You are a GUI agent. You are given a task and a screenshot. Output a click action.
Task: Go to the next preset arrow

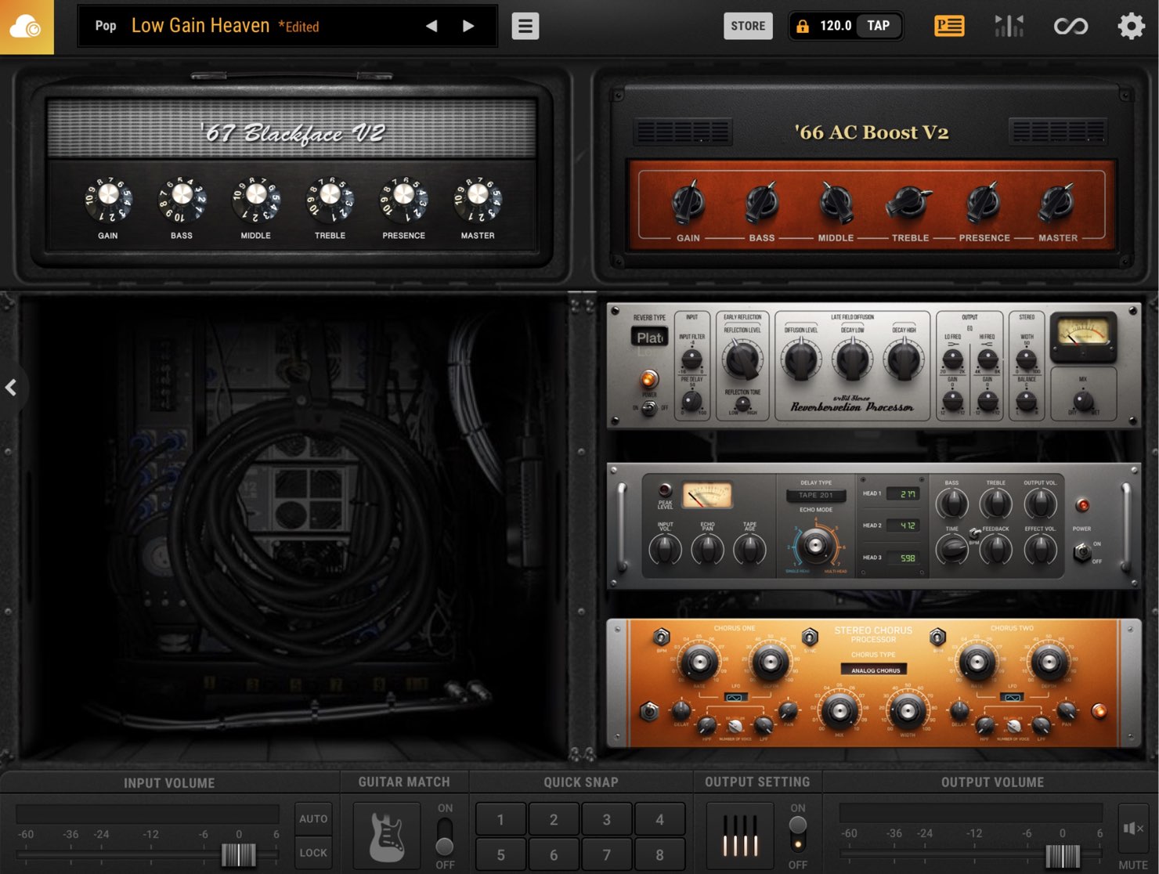coord(468,26)
